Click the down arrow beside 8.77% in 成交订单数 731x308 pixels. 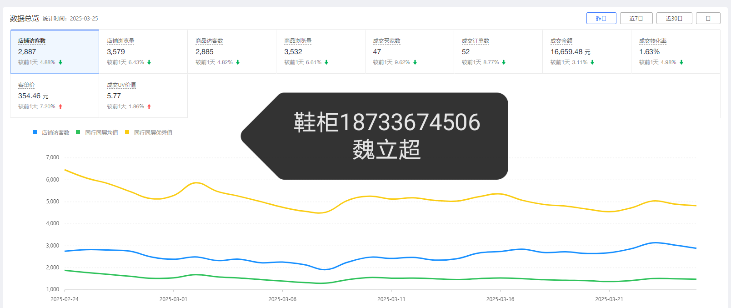(x=504, y=62)
